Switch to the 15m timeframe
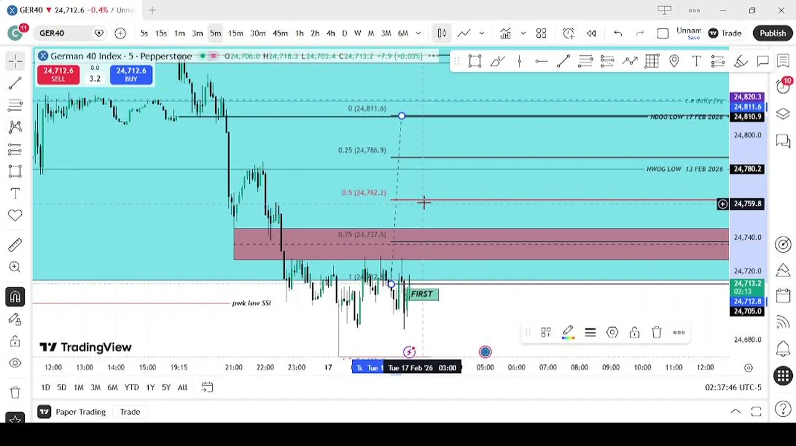The width and height of the screenshot is (796, 446). tap(236, 33)
